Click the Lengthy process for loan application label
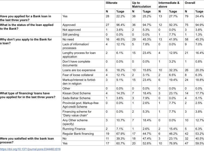 79,55
